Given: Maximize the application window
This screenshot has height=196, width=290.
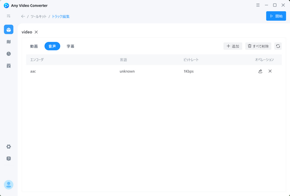Looking at the screenshot, I should pyautogui.click(x=275, y=5).
